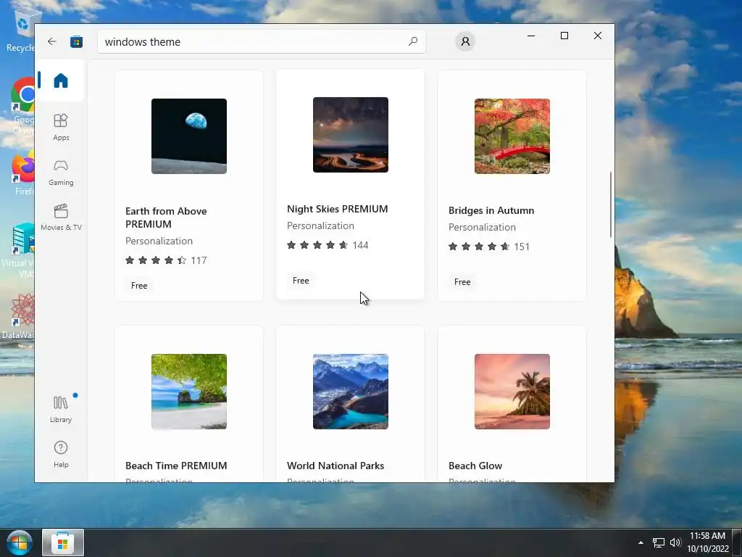Click the 'Bridges in Autumn' title

491,210
